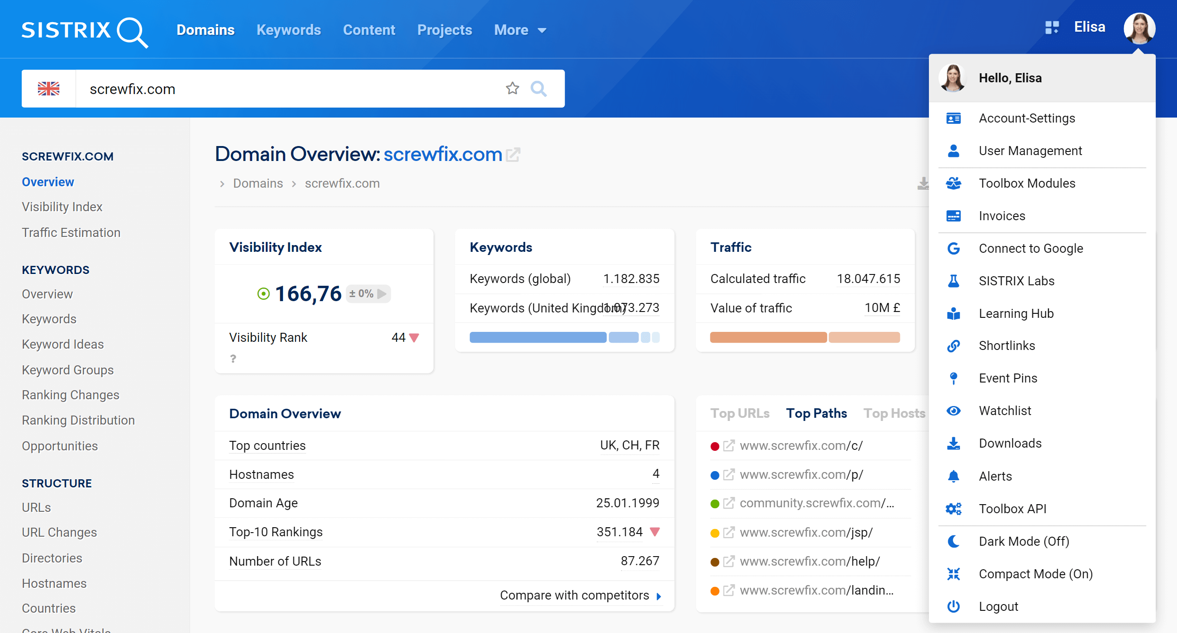Open Traffic Estimation in sidebar
The image size is (1177, 633).
71,233
